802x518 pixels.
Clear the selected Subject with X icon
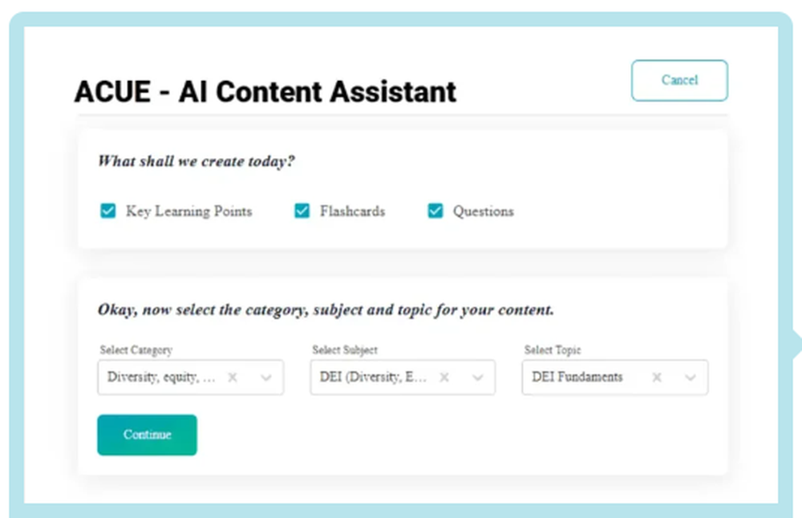point(444,378)
